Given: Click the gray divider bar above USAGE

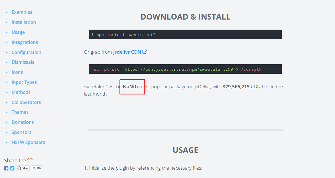Looking at the screenshot, I should (x=185, y=129).
